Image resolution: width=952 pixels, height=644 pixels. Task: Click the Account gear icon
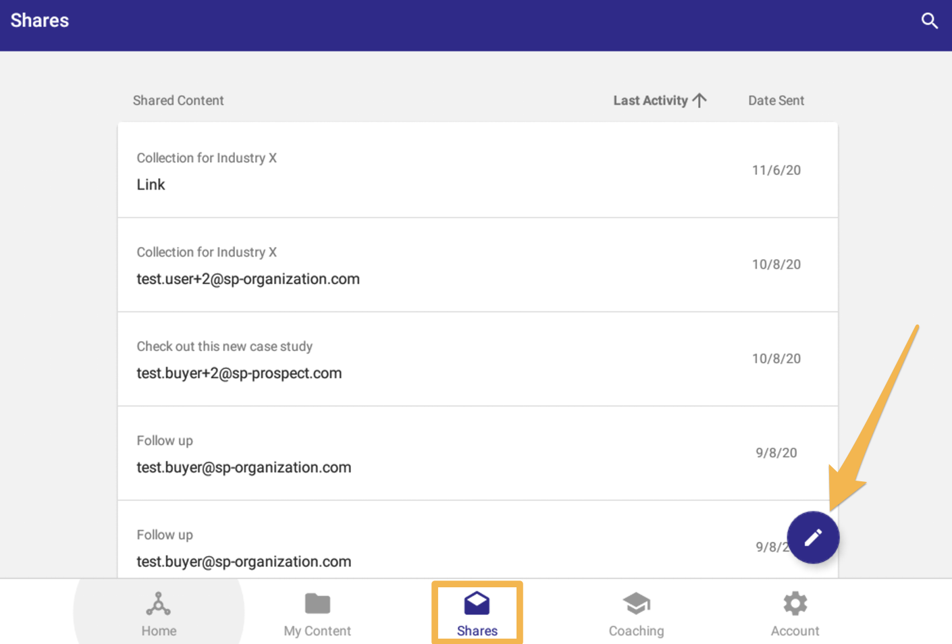pyautogui.click(x=795, y=603)
